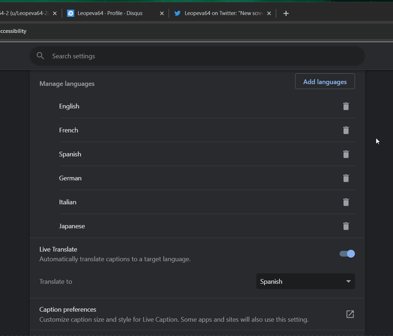Delete the Italian language entry
The width and height of the screenshot is (393, 336).
pyautogui.click(x=346, y=202)
